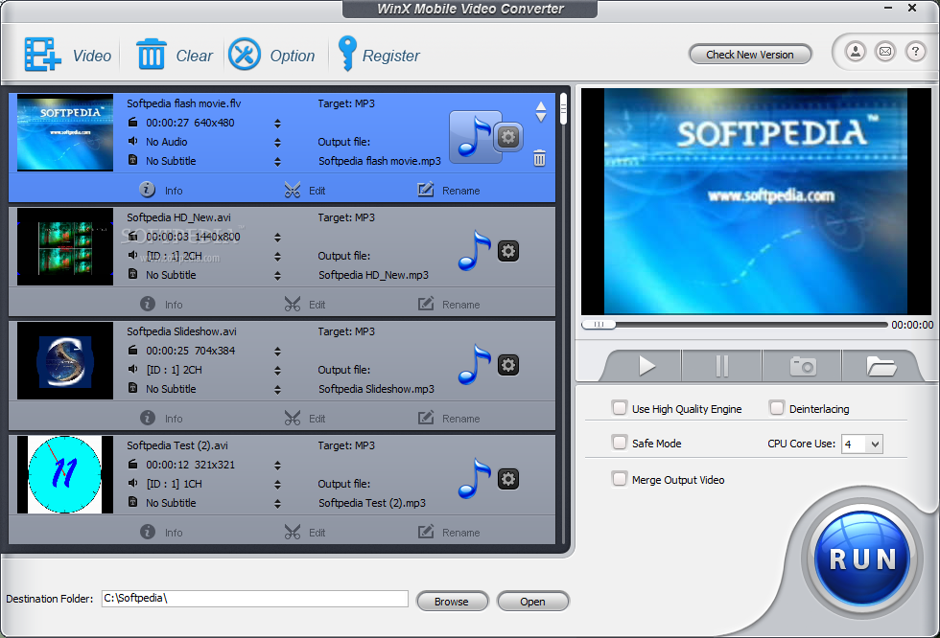Viewport: 940px width, 638px height.
Task: Click the Destination Folder path field
Action: pos(255,599)
